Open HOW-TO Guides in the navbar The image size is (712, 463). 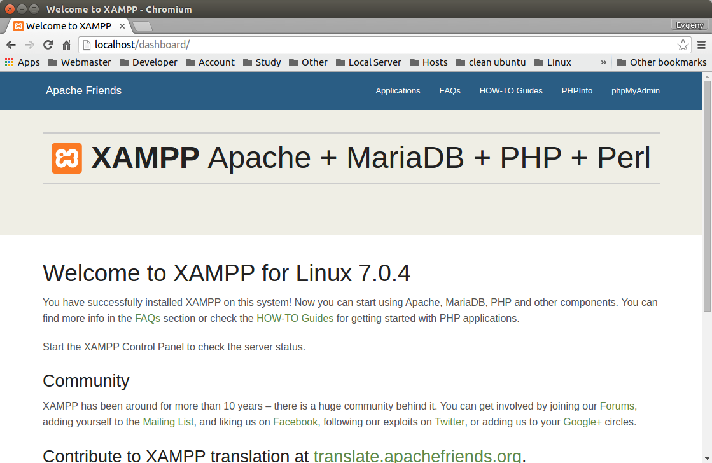point(511,91)
